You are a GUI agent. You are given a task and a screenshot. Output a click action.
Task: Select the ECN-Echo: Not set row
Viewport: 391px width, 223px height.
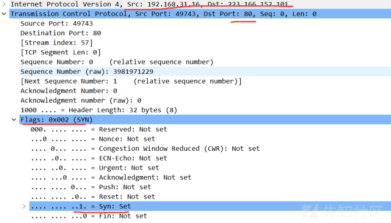click(x=99, y=158)
